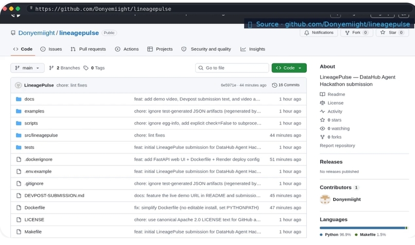Click the Source github.com/Donyemiight/lineagepulse banner link
415x245 pixels.
(329, 24)
